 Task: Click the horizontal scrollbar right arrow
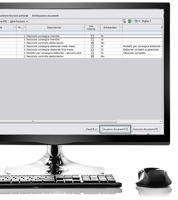pyautogui.click(x=160, y=121)
